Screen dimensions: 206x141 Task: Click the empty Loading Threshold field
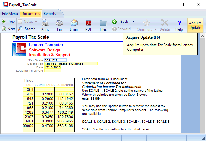coord(53,70)
